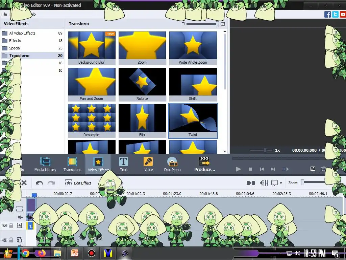Open the Text panel

tap(124, 164)
